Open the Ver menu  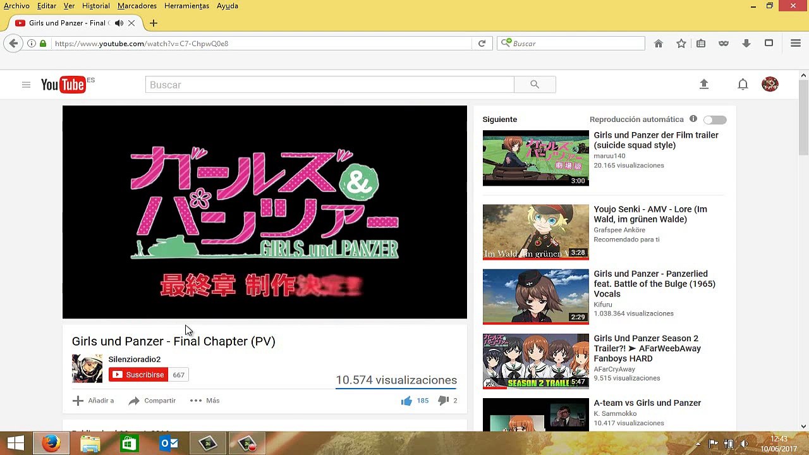[x=70, y=6]
